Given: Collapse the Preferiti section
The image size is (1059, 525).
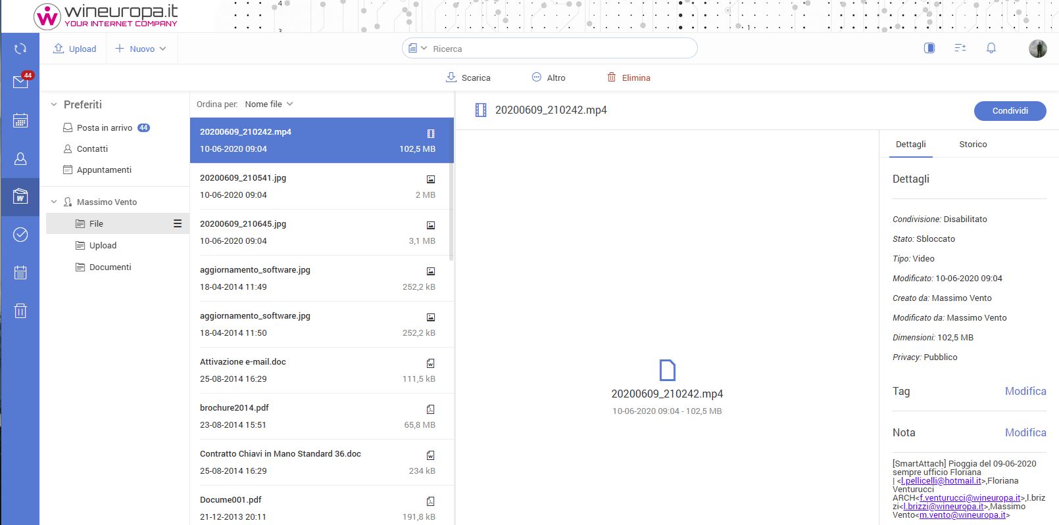Looking at the screenshot, I should point(54,104).
